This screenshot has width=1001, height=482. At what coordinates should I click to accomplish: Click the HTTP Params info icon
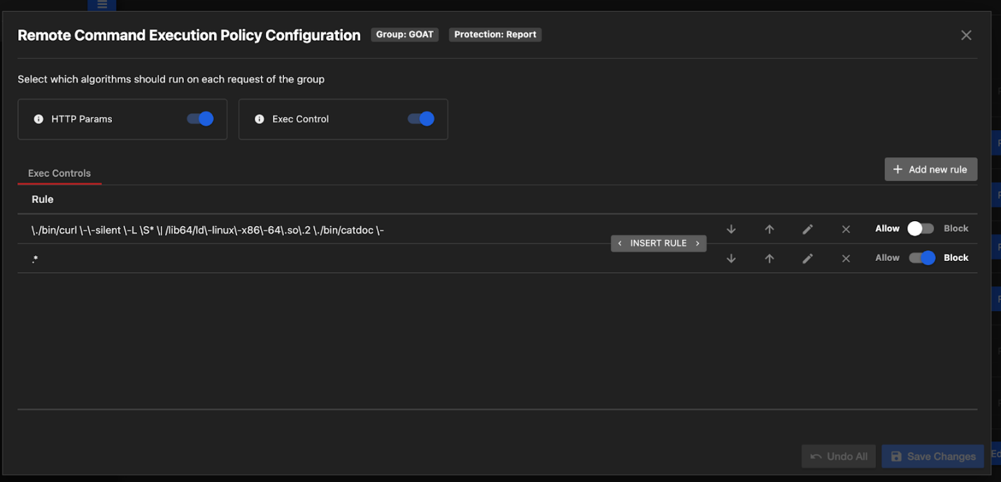[x=38, y=120]
